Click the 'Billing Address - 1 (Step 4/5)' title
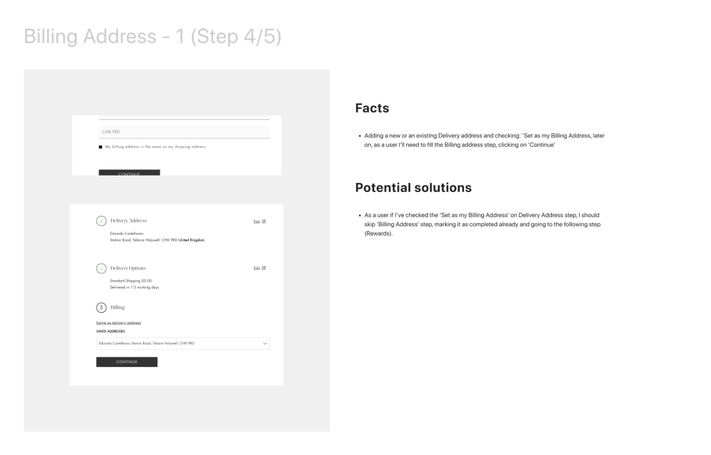711x455 pixels. (x=152, y=36)
